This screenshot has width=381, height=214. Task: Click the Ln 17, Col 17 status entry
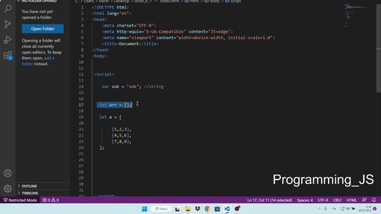(270, 200)
